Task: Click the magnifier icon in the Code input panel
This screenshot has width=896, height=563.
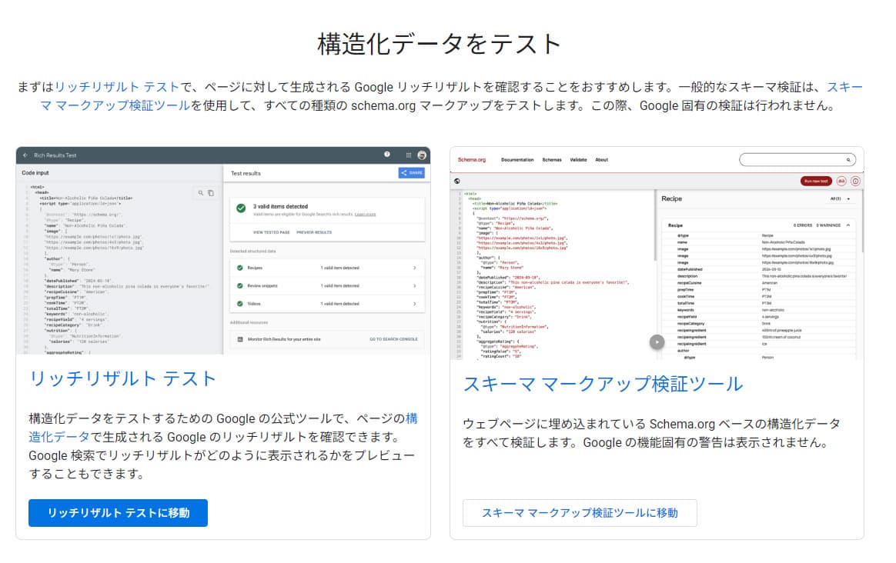Action: 201,193
